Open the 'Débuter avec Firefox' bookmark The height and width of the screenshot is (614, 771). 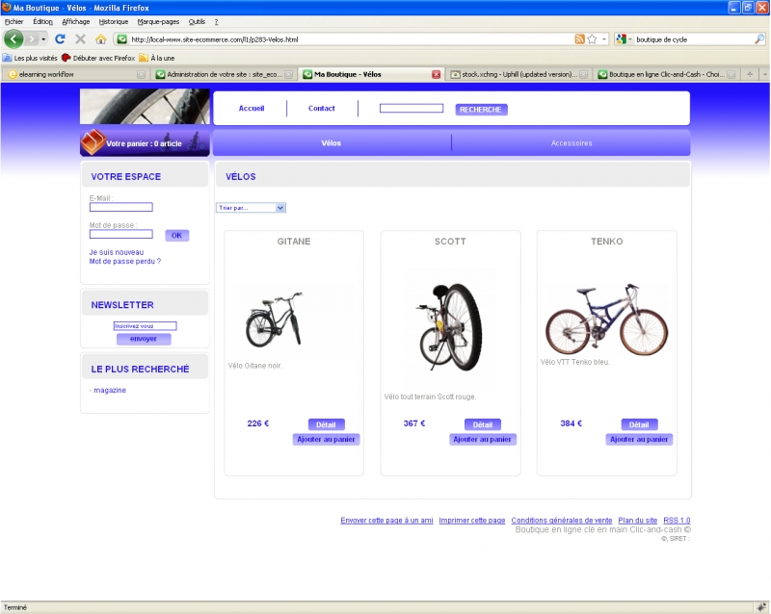[98, 58]
